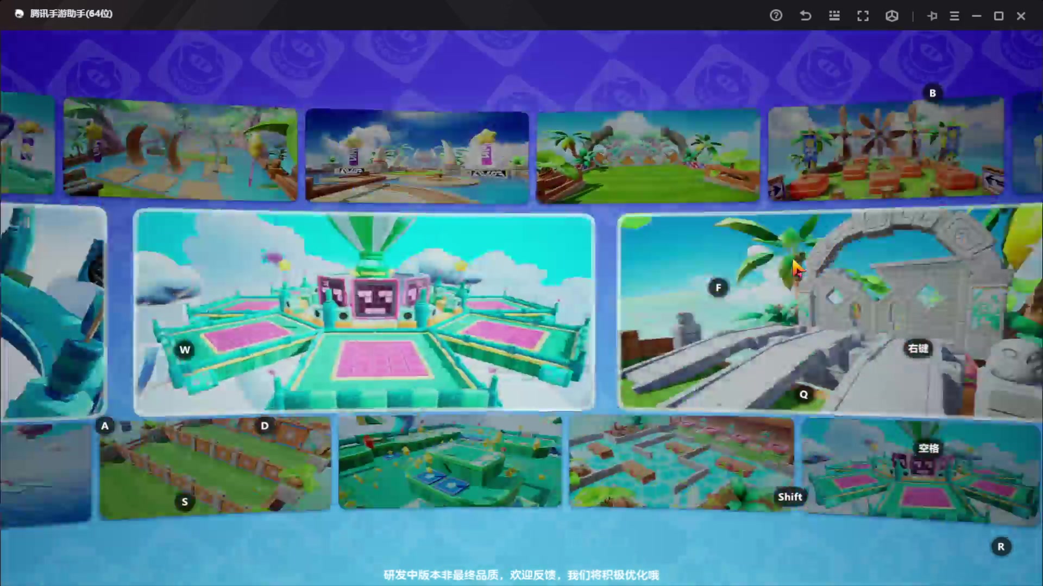Viewport: 1043px width, 586px height.
Task: Toggle fullscreen mode icon
Action: 863,16
